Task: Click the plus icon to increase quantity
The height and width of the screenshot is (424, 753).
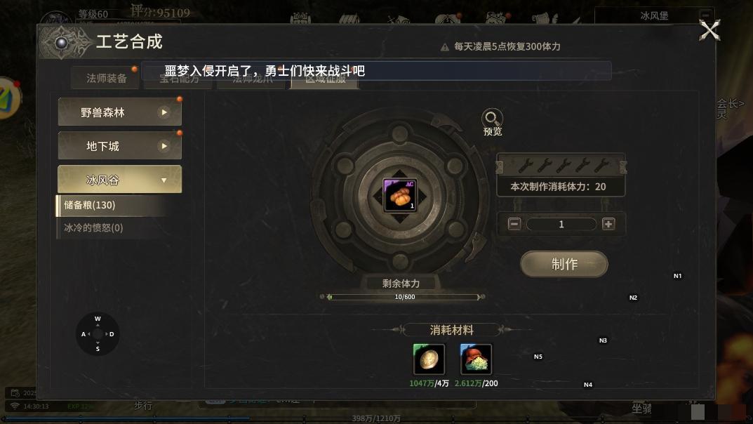Action: (608, 224)
